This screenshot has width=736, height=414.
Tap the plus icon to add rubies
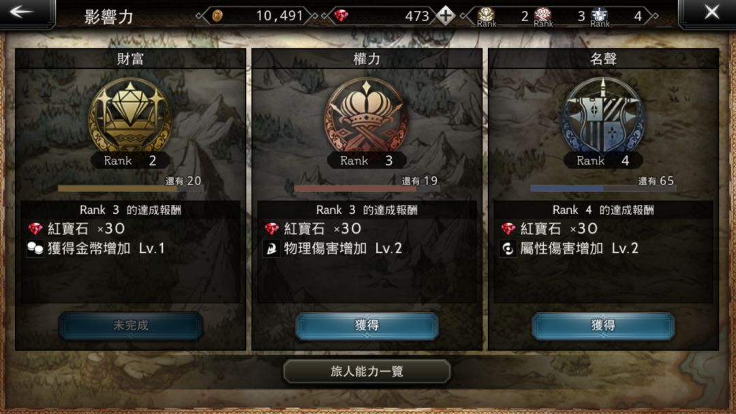tap(445, 16)
